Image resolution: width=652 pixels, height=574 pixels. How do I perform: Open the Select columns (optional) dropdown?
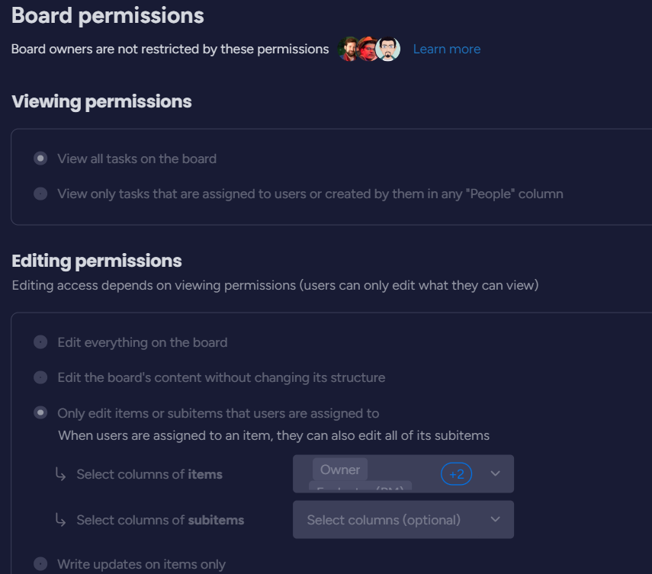coord(384,520)
